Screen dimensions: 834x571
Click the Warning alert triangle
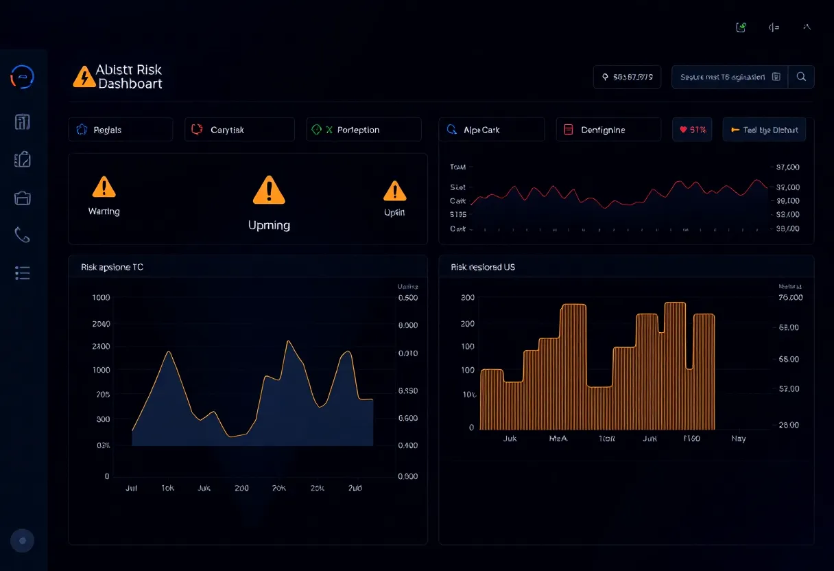[104, 187]
